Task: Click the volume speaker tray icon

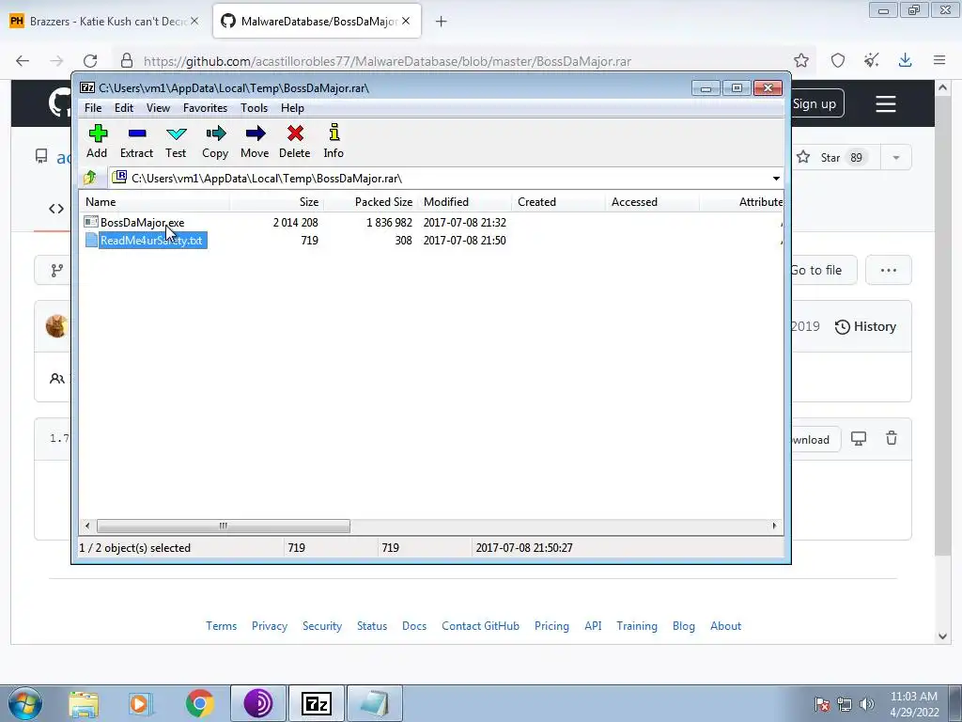Action: point(867,704)
